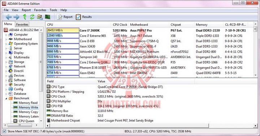The height and width of the screenshot is (136, 260).
Task: Open the Report menu
Action: 26,10
